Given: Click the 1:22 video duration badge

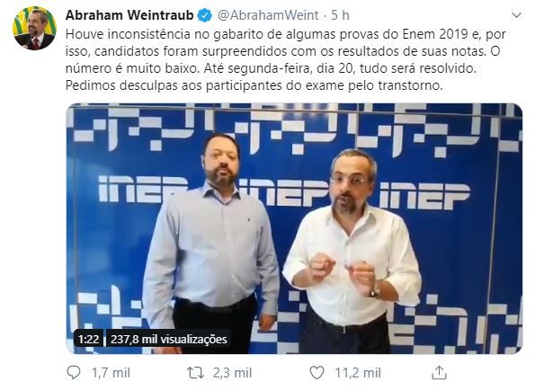Looking at the screenshot, I should click(89, 339).
